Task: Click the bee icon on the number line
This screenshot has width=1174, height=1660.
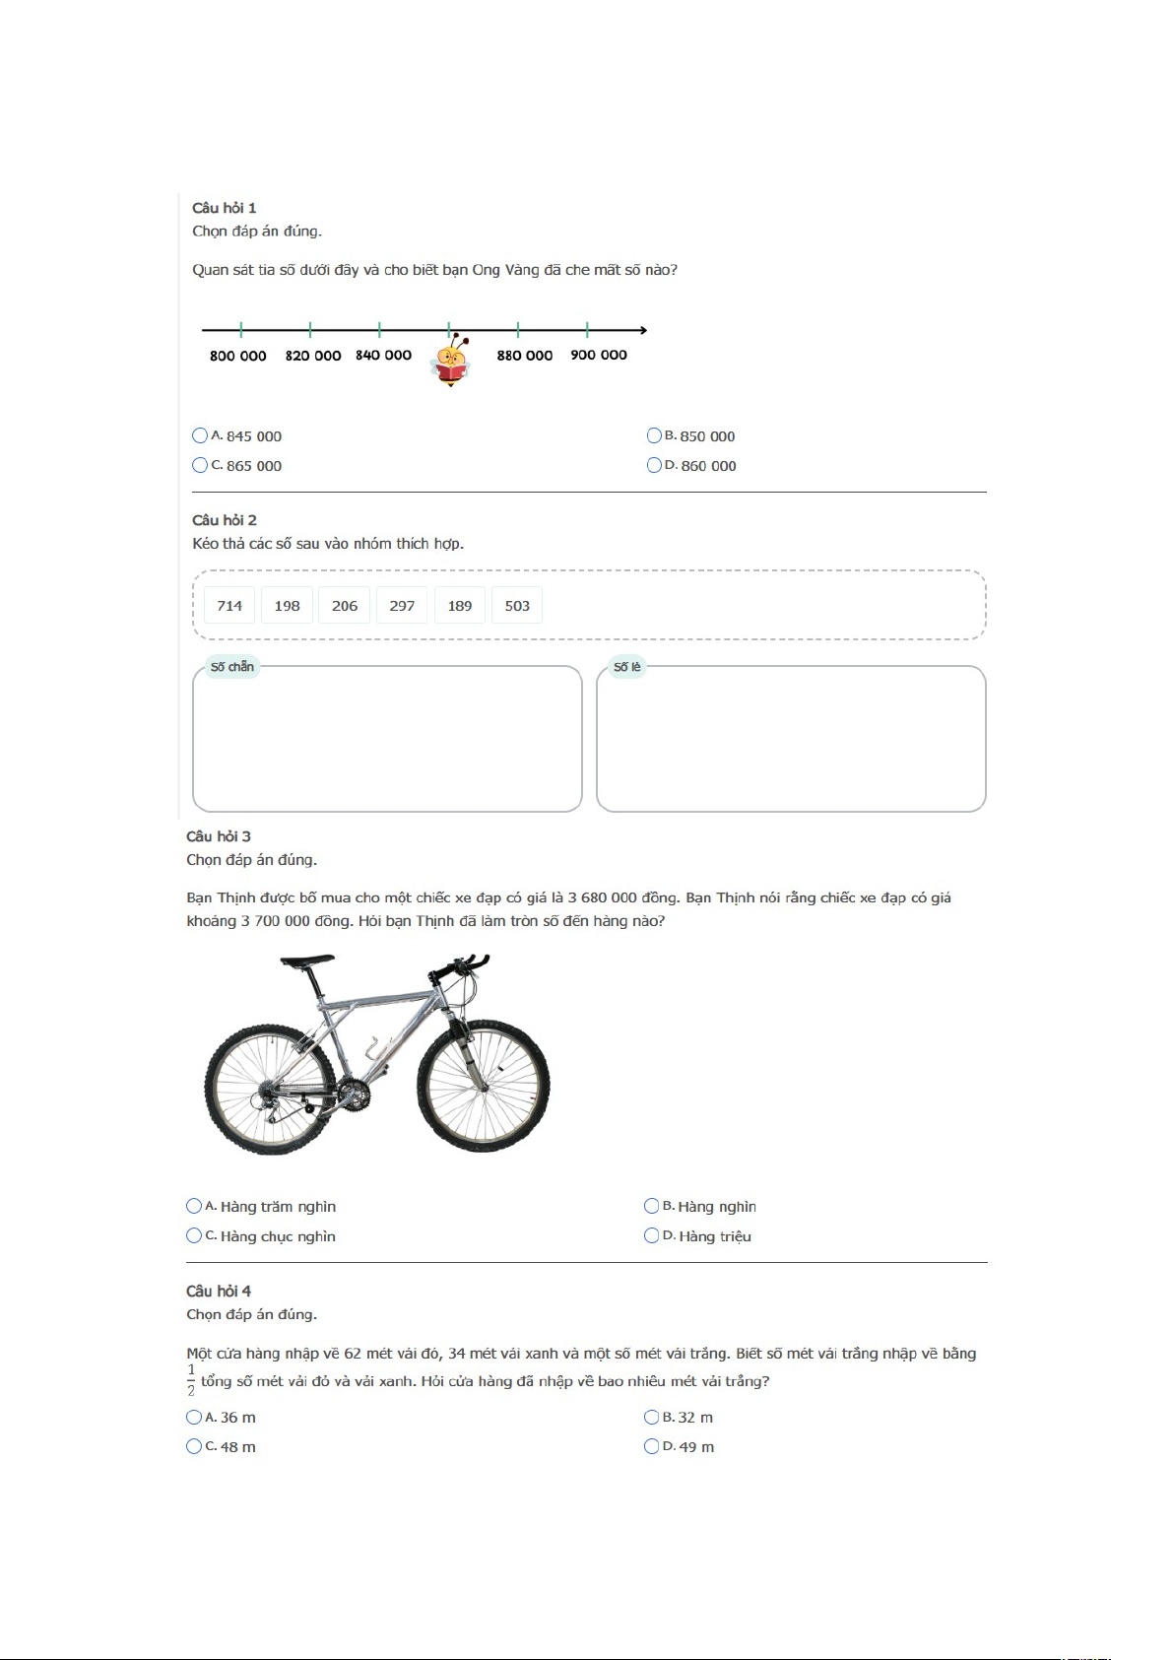Action: (x=451, y=362)
